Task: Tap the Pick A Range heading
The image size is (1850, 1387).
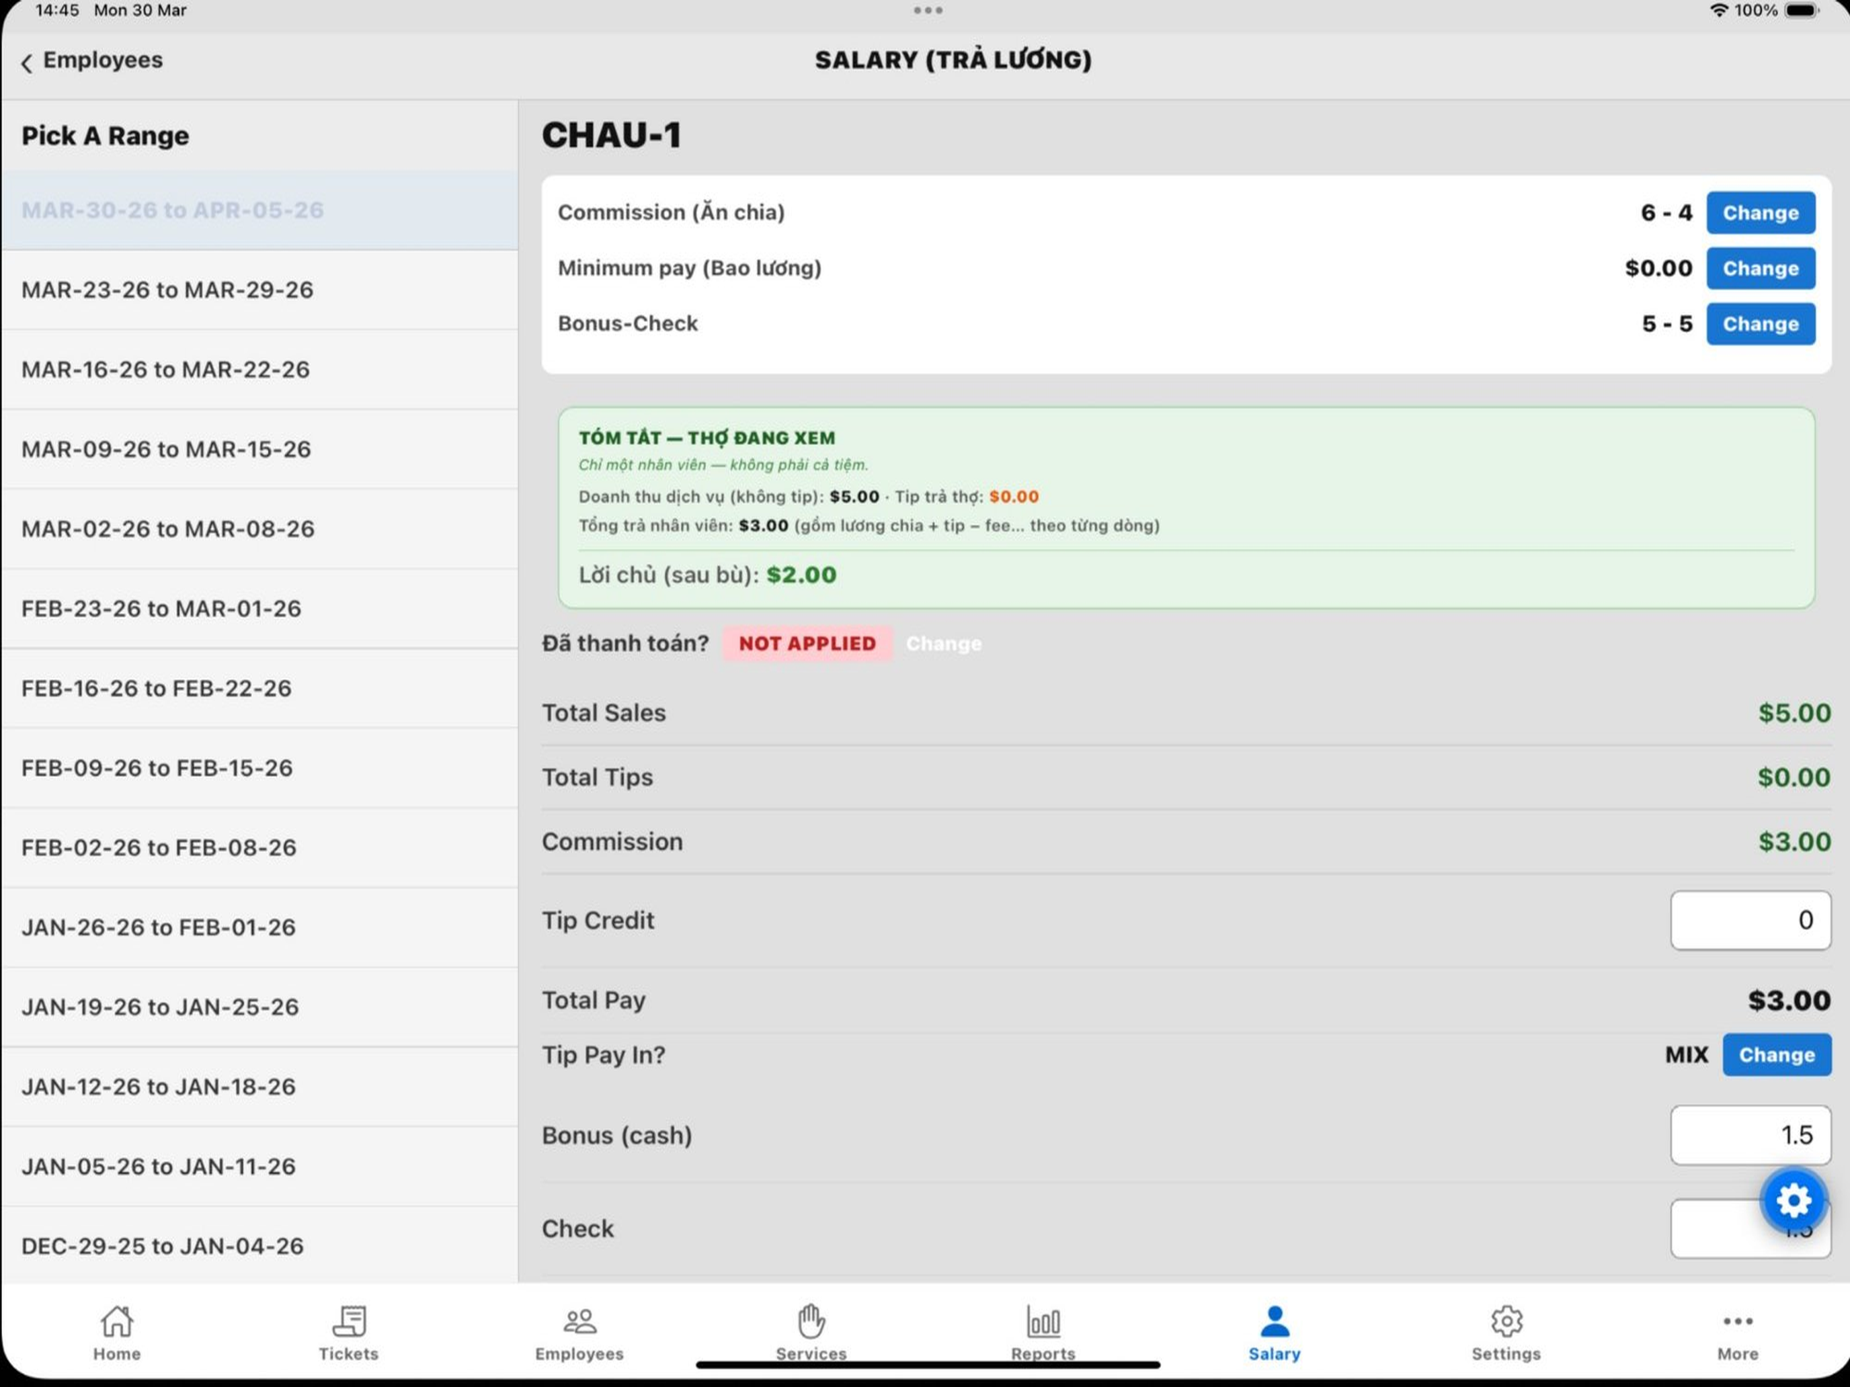Action: click(106, 136)
